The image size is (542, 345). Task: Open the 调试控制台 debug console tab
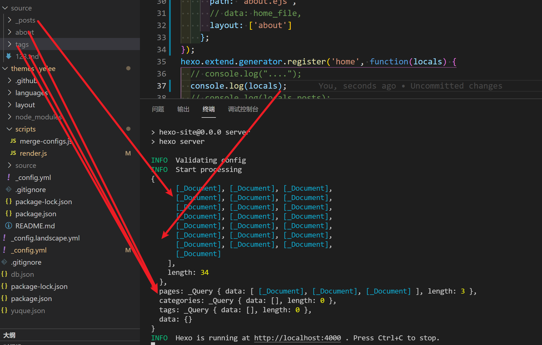coord(243,109)
